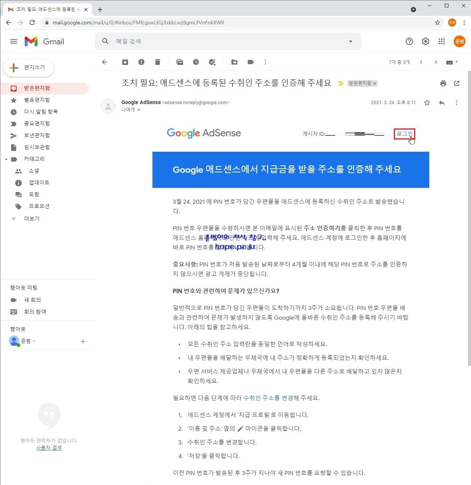The height and width of the screenshot is (485, 471).
Task: Expand recipient details arrow beside 나에게
Action: [139, 110]
